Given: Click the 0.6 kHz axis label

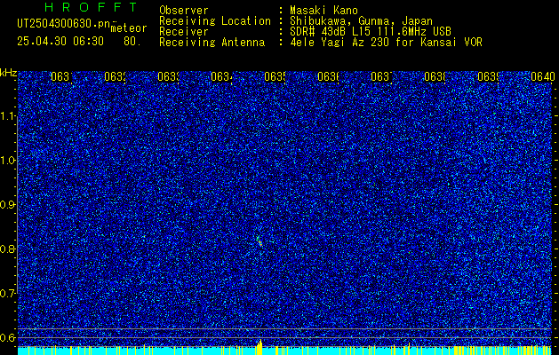Looking at the screenshot, I should (x=8, y=337).
